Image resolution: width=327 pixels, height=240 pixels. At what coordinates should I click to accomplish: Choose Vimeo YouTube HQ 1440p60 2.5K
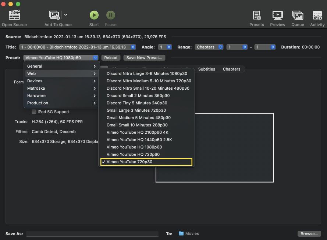(147, 140)
